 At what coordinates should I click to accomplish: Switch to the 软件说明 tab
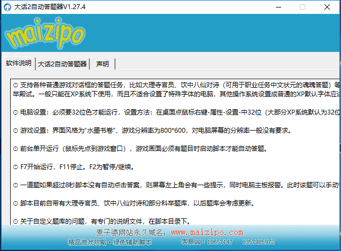pyautogui.click(x=19, y=63)
